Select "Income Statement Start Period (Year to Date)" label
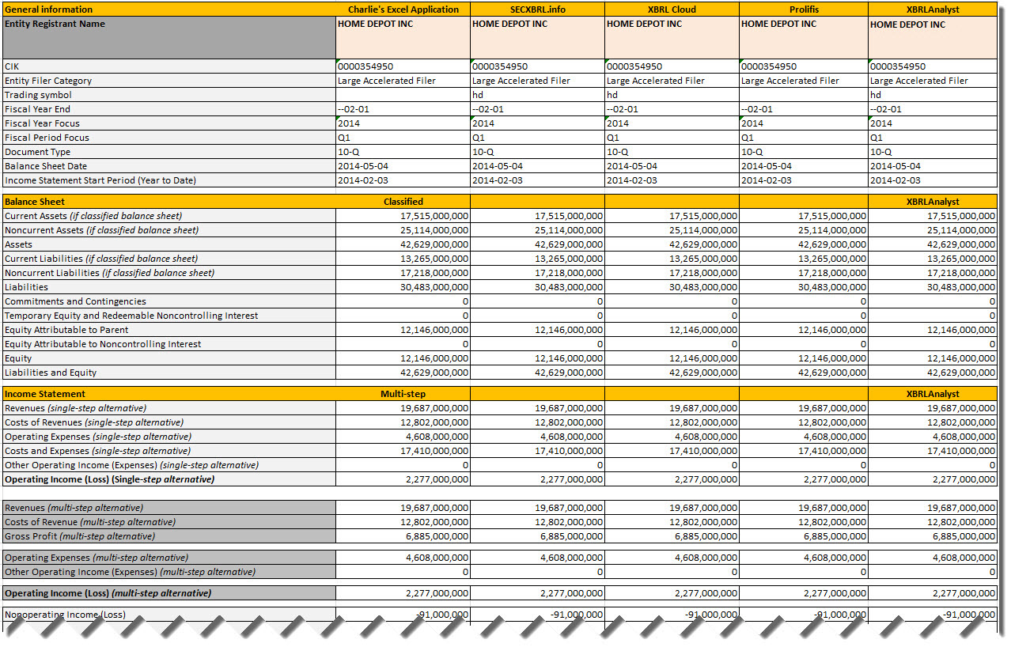 169,180
